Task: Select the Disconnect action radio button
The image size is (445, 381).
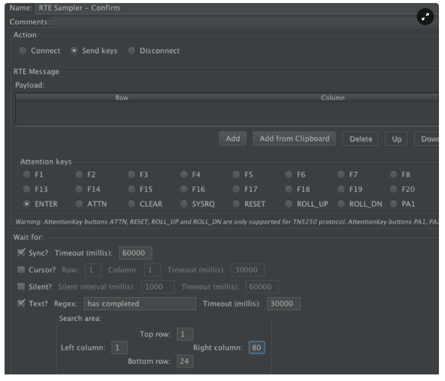Action: [132, 51]
